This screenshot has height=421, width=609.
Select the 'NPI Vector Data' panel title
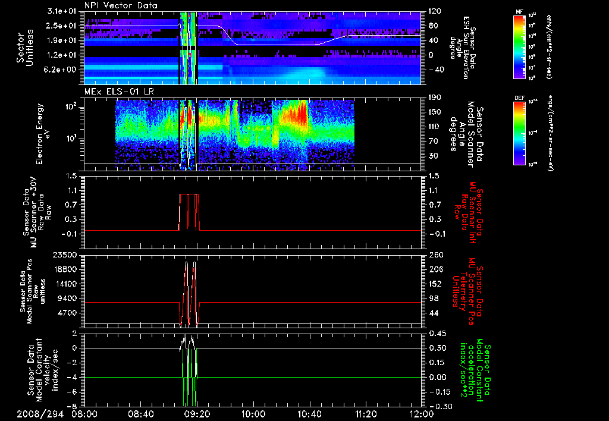pos(121,5)
